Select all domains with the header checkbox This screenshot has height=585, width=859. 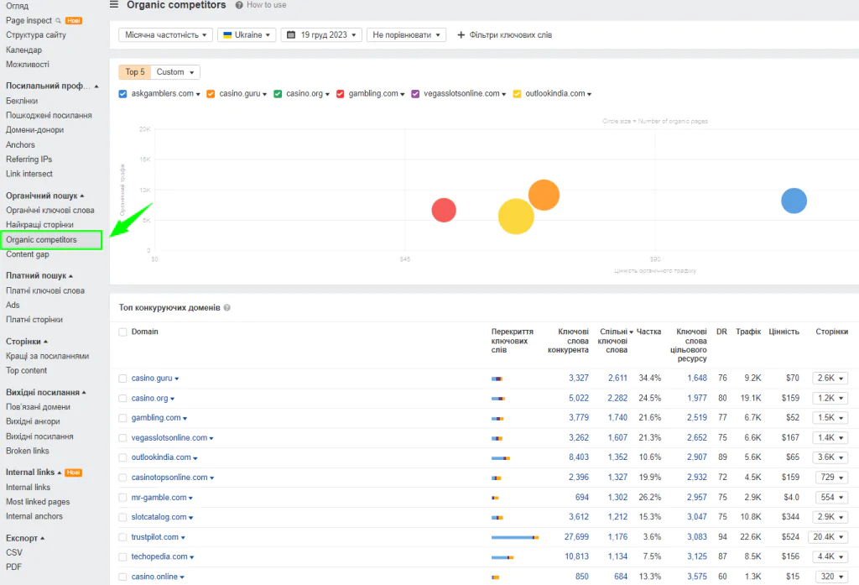[122, 332]
